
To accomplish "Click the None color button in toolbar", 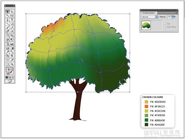I will point(13,77).
